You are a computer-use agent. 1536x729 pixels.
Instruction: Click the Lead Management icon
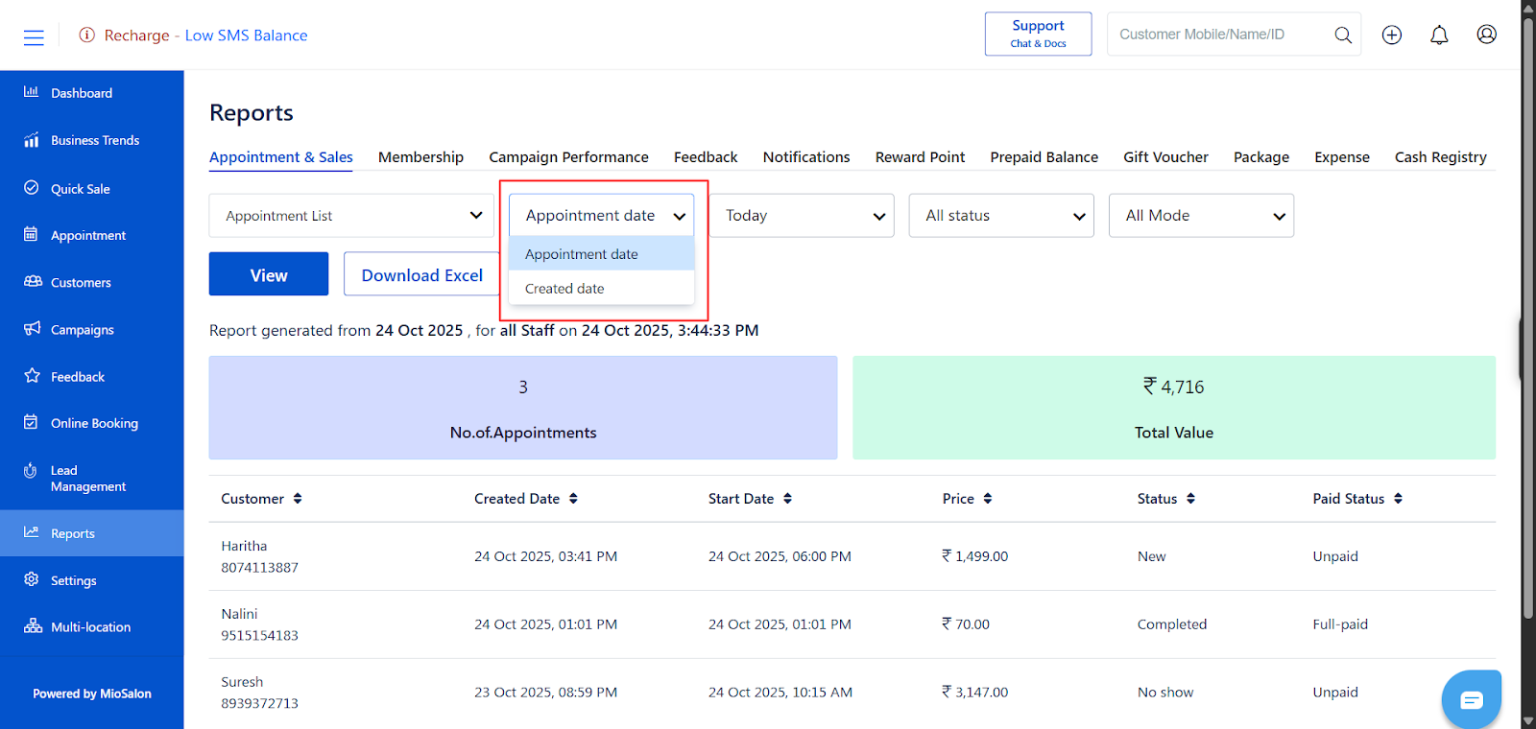(x=31, y=470)
